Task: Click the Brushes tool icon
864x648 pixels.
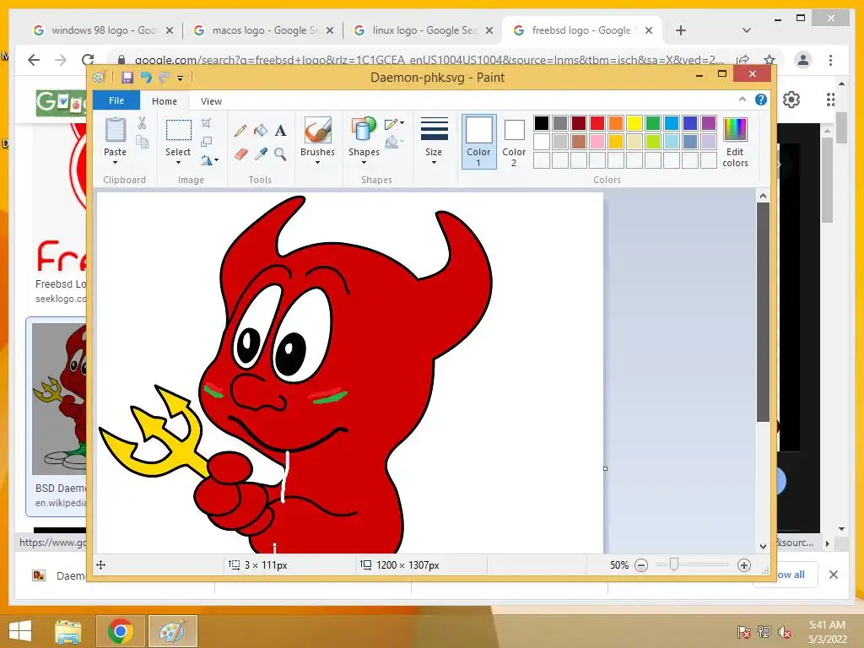Action: [x=318, y=131]
